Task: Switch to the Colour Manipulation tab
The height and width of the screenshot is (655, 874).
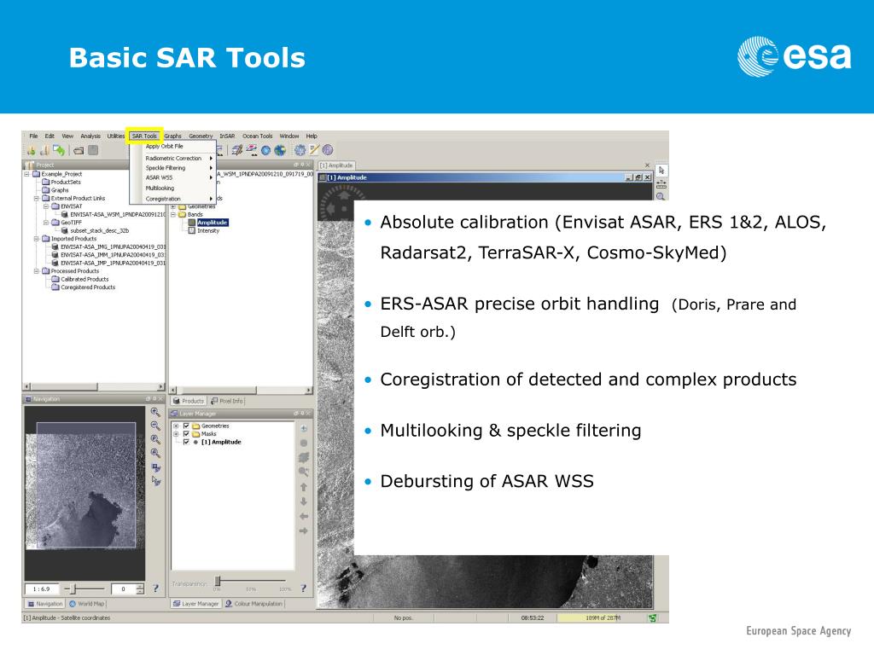Action: coord(254,604)
